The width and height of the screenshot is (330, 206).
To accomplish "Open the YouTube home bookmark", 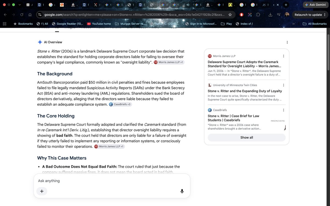I will [x=99, y=24].
